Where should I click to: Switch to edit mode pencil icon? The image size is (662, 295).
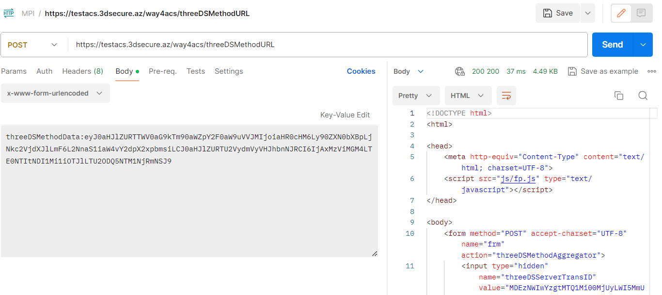coord(621,13)
